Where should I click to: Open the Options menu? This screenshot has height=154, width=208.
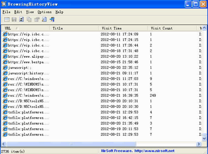coord(44,12)
